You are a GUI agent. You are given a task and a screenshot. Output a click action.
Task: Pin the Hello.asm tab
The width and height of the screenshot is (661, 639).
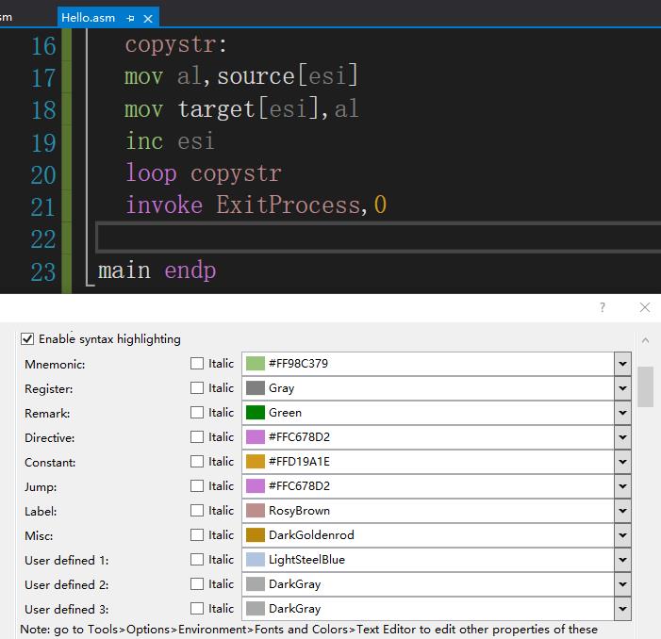(x=131, y=18)
